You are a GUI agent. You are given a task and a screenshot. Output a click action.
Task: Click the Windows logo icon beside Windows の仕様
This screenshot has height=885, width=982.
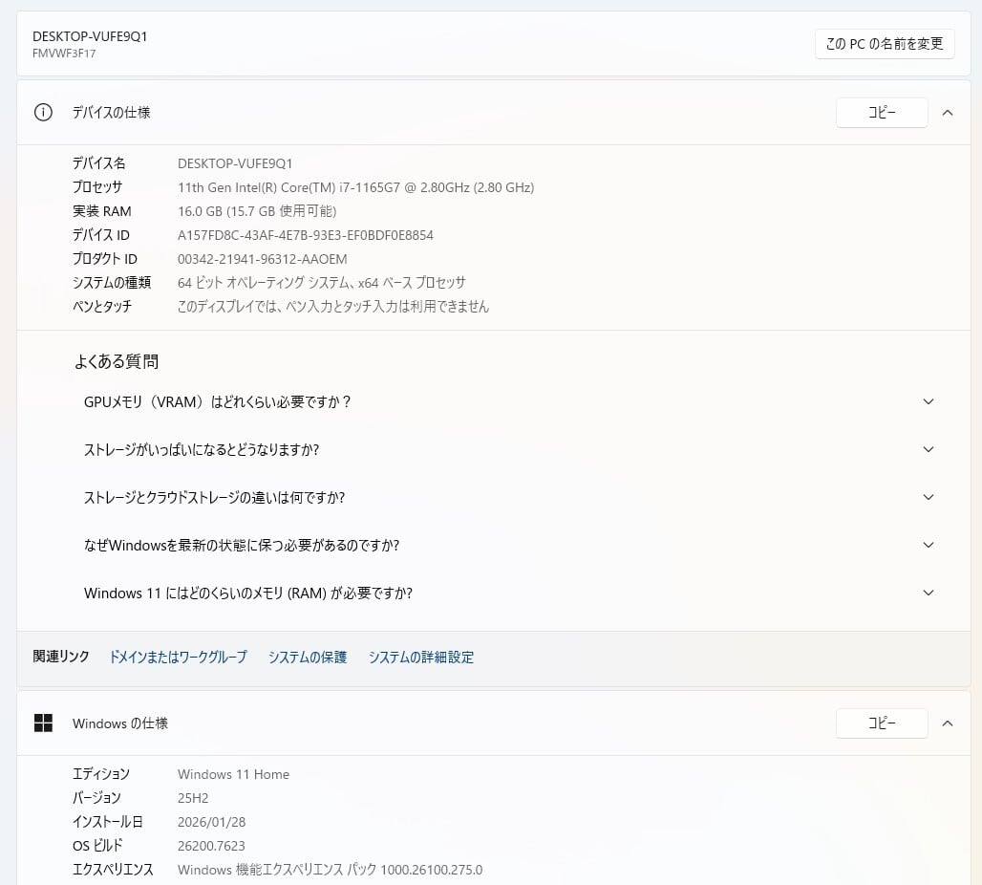(x=43, y=723)
